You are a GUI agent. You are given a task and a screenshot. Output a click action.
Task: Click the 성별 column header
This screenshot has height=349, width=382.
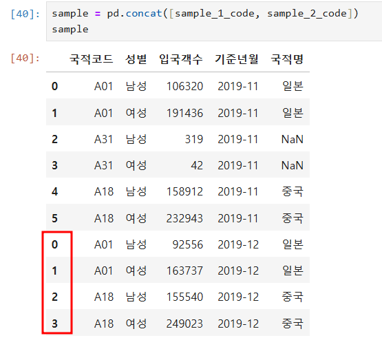(x=136, y=59)
